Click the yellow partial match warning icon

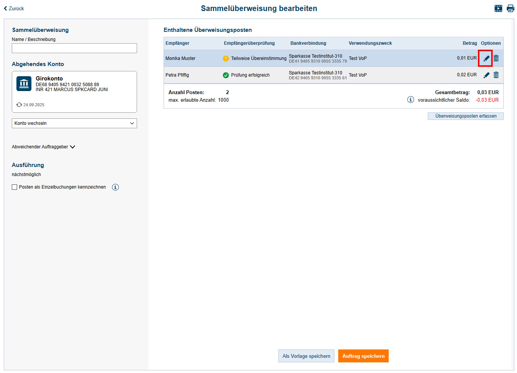(226, 58)
